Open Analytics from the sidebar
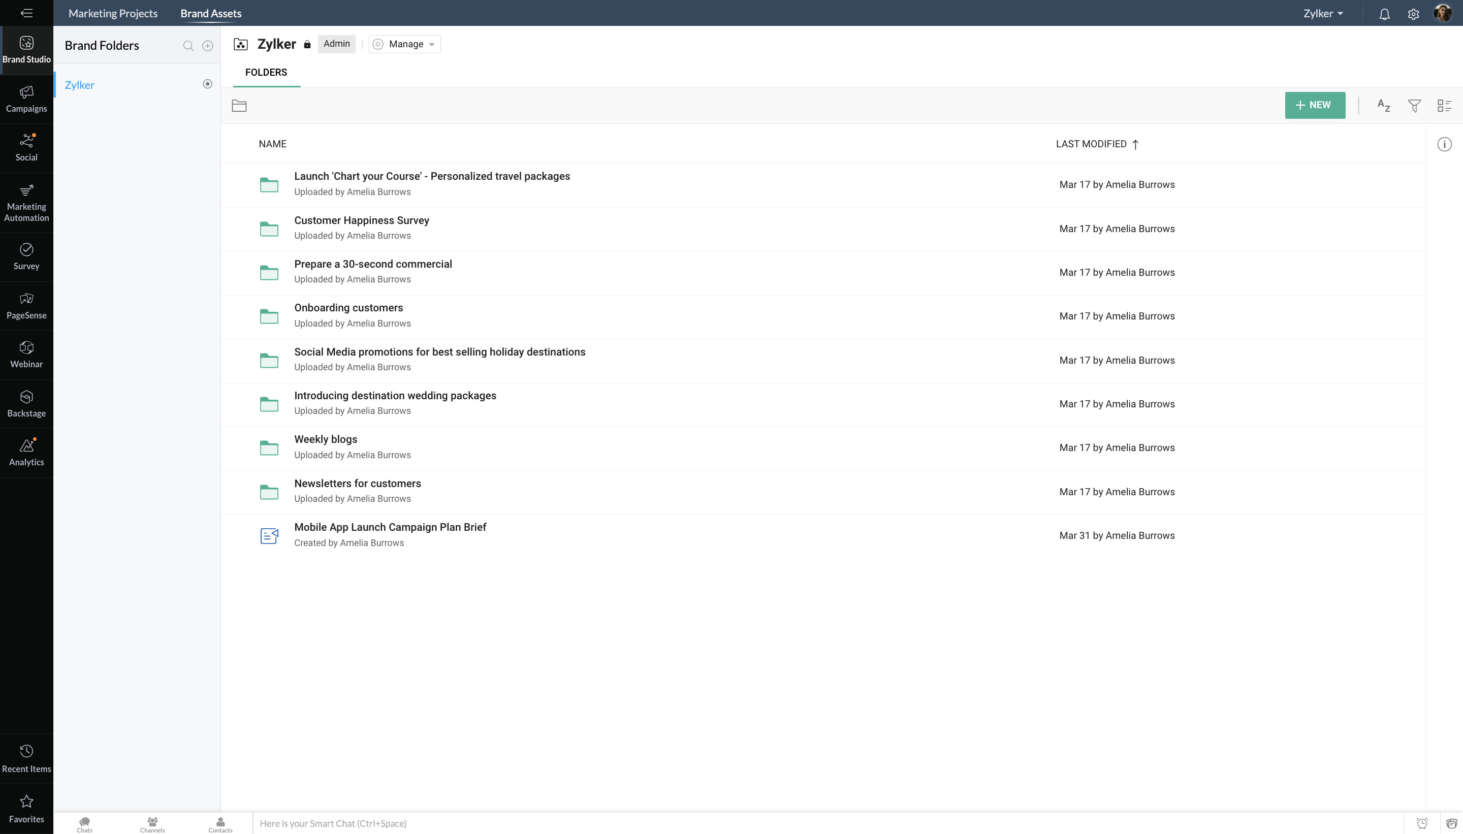This screenshot has height=834, width=1463. 26,452
